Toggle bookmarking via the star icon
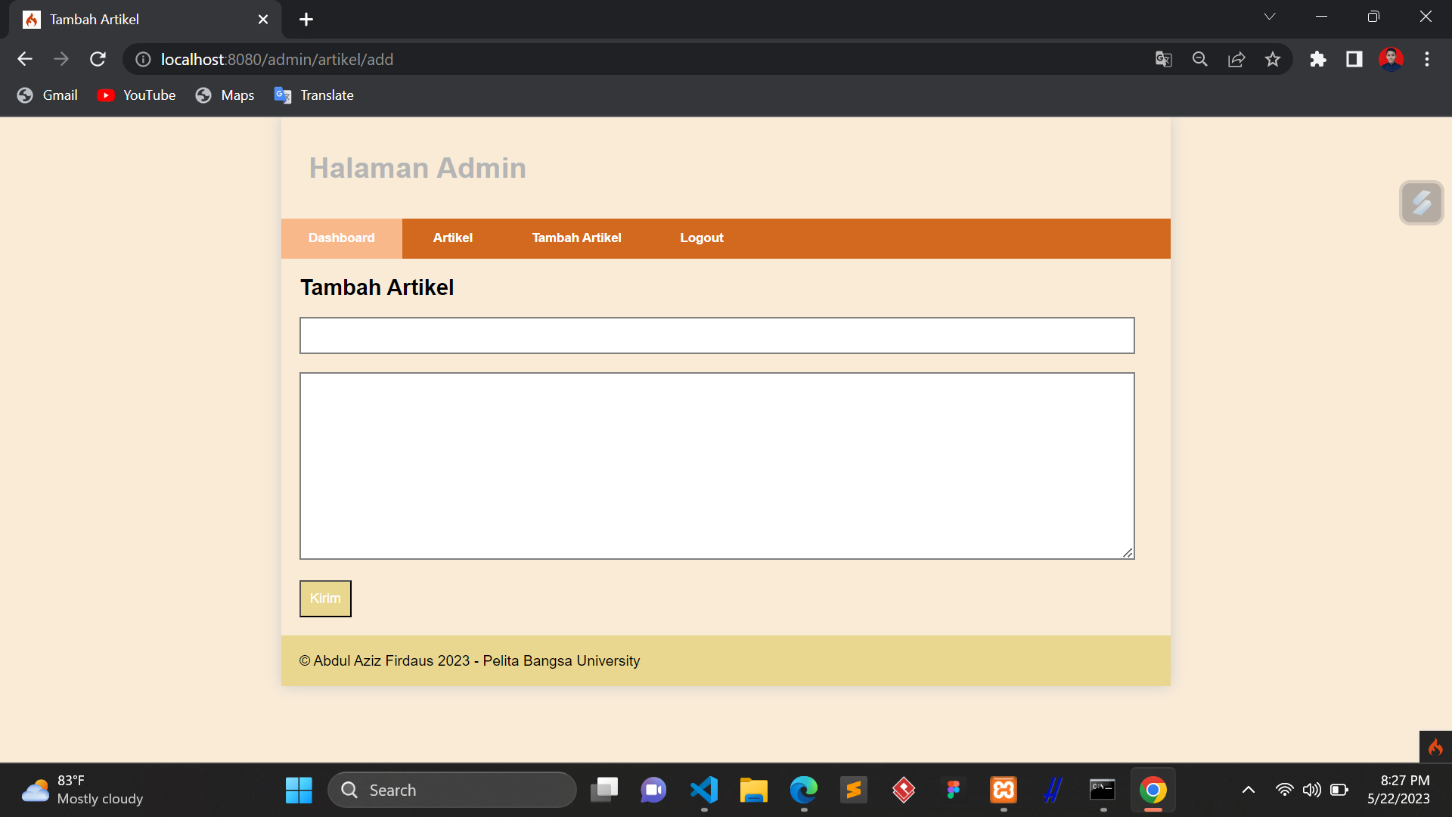The height and width of the screenshot is (817, 1452). coord(1273,59)
